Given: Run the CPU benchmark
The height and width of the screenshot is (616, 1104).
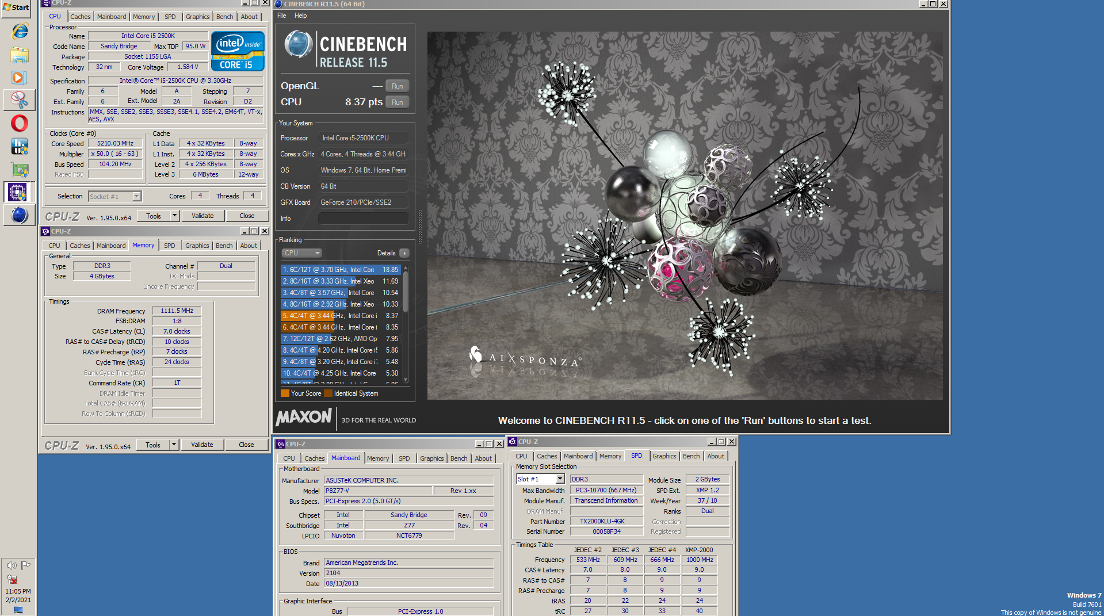Looking at the screenshot, I should (x=398, y=102).
